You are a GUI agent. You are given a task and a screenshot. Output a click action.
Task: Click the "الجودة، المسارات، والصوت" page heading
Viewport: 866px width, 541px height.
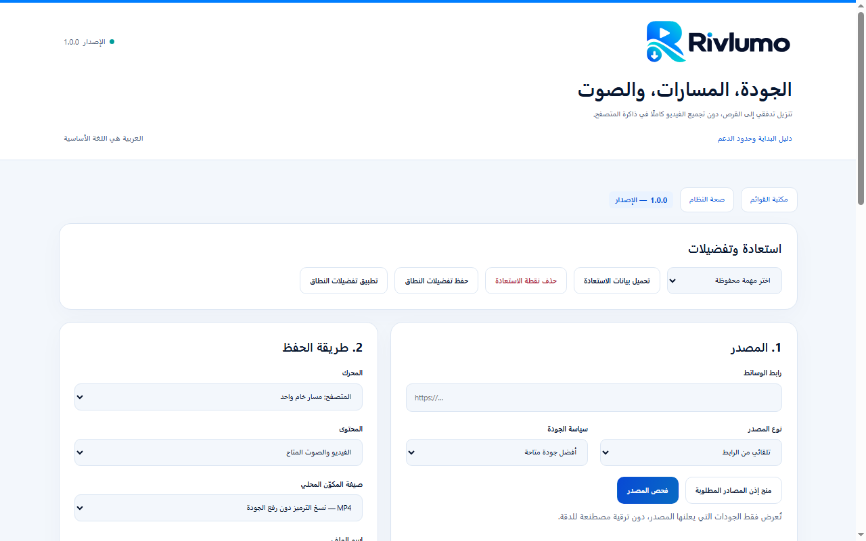685,89
